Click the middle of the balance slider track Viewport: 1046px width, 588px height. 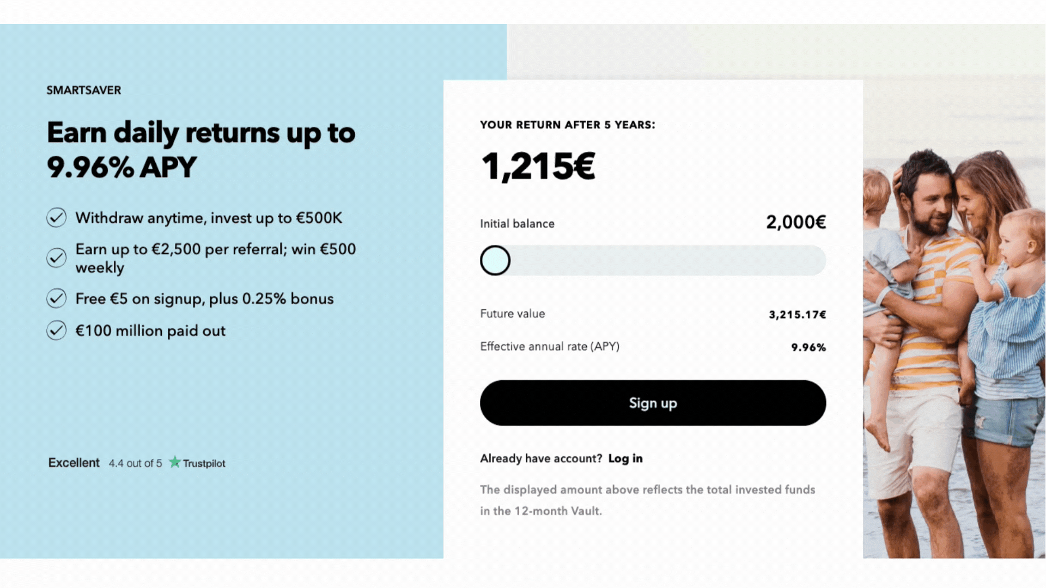653,260
